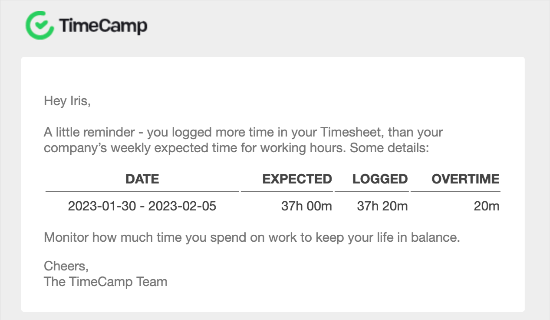Click the overtime value 20m

[487, 206]
